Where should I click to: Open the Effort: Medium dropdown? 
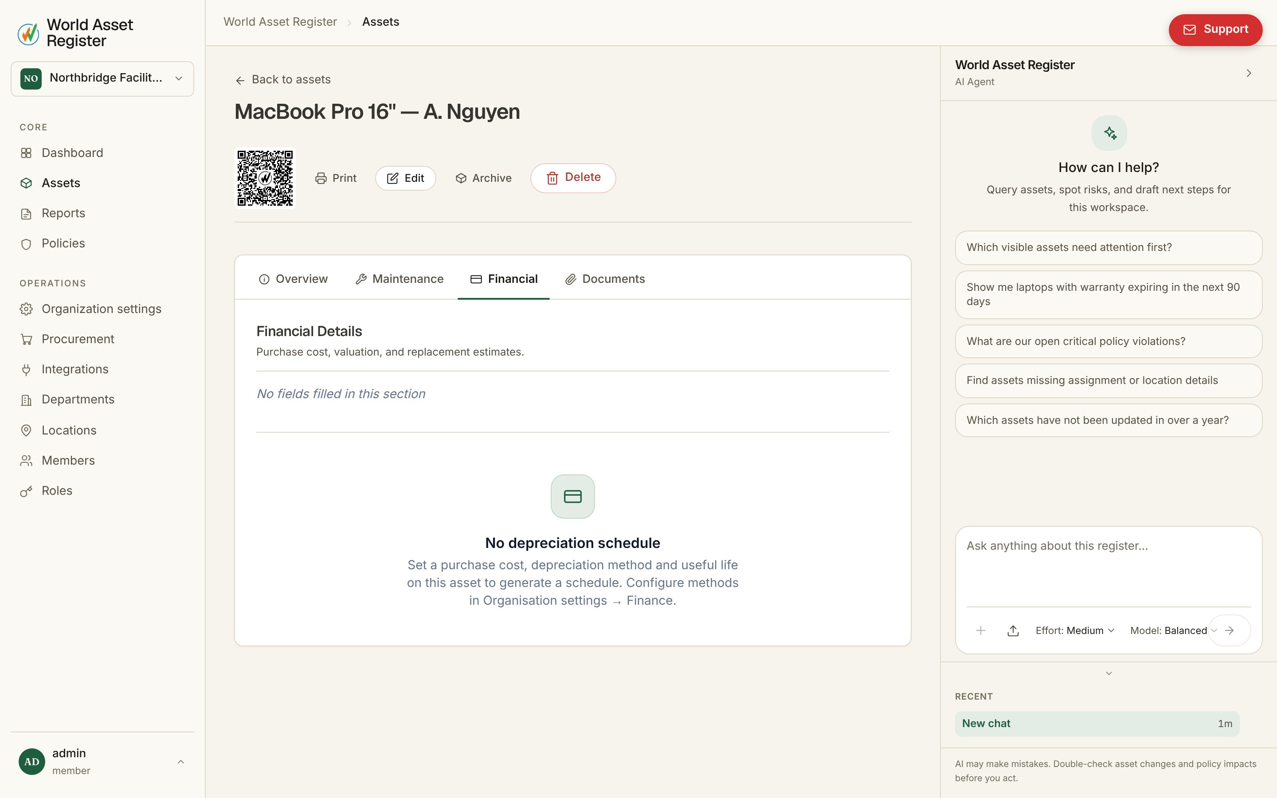coord(1075,631)
